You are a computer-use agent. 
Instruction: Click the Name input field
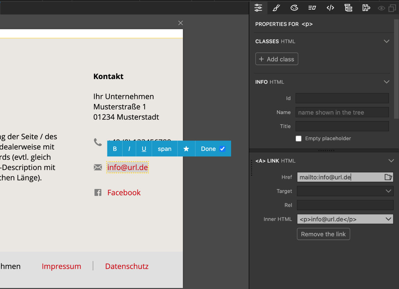pyautogui.click(x=342, y=112)
